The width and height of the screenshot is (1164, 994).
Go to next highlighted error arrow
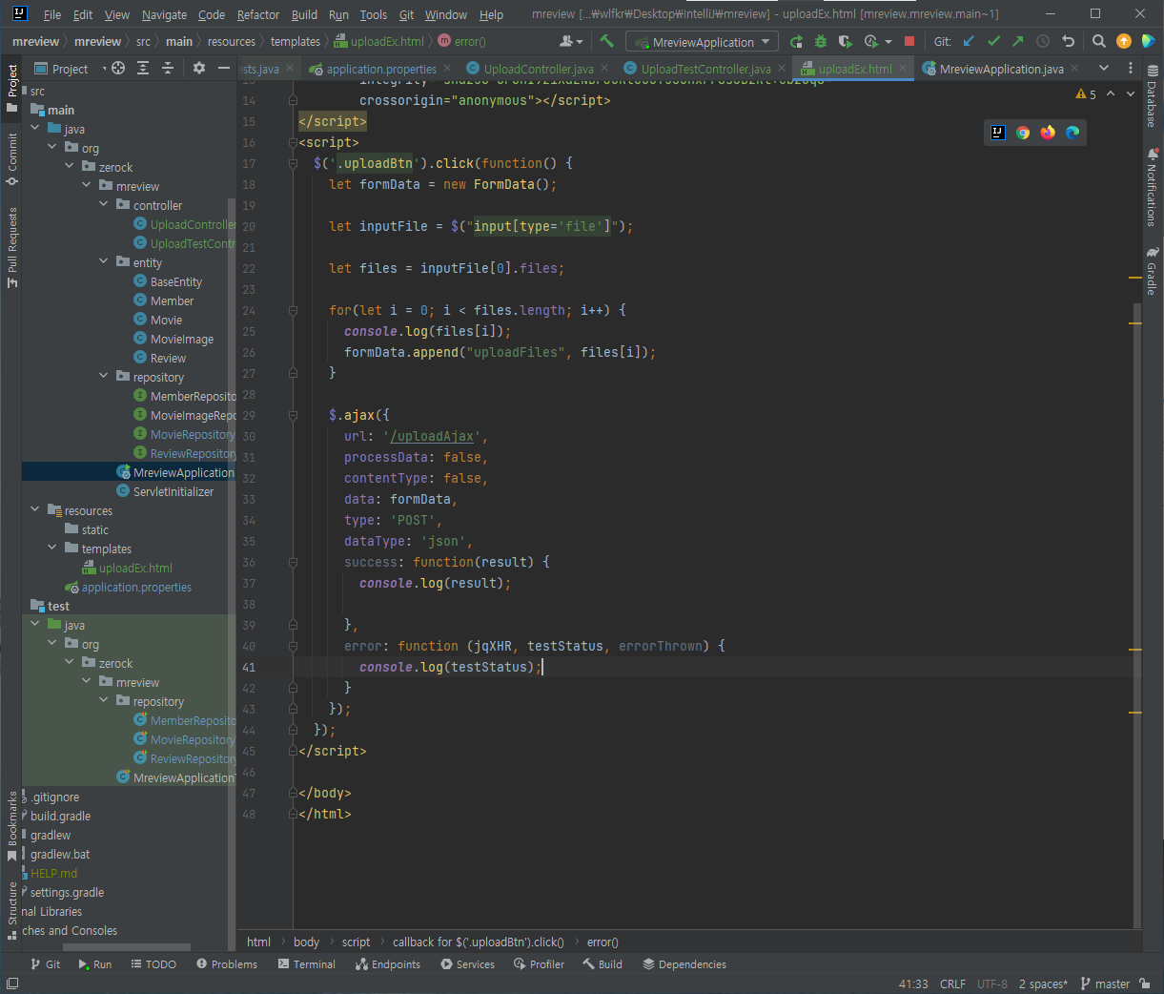click(1132, 93)
